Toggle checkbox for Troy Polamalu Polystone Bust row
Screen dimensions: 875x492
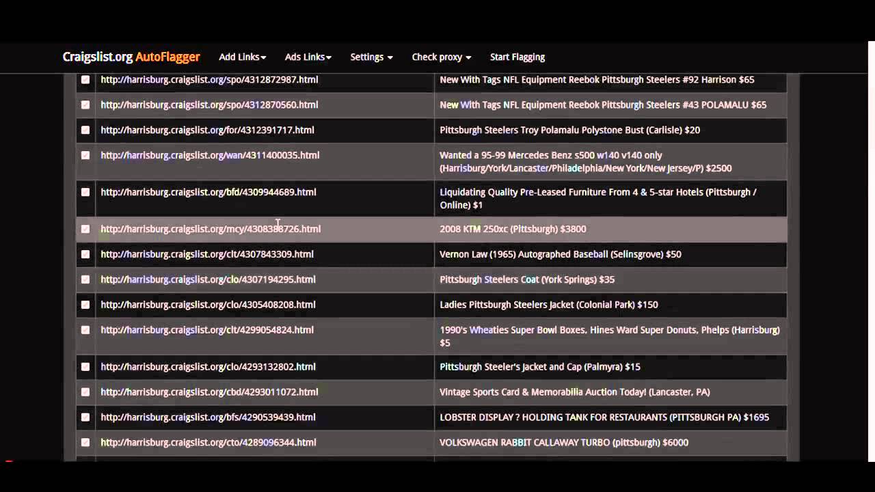(x=85, y=131)
